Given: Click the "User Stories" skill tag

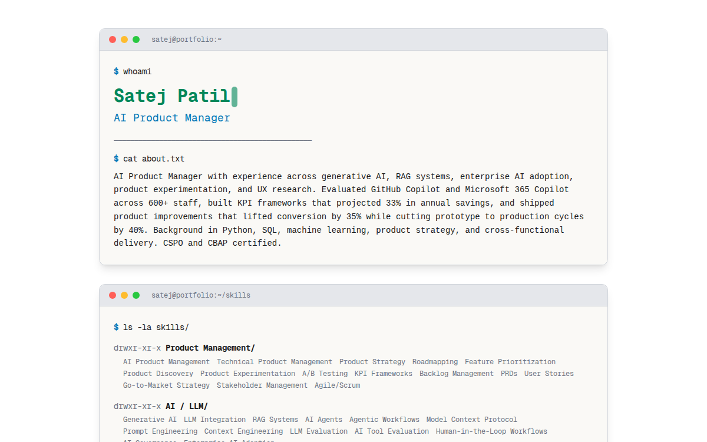Looking at the screenshot, I should 549,374.
